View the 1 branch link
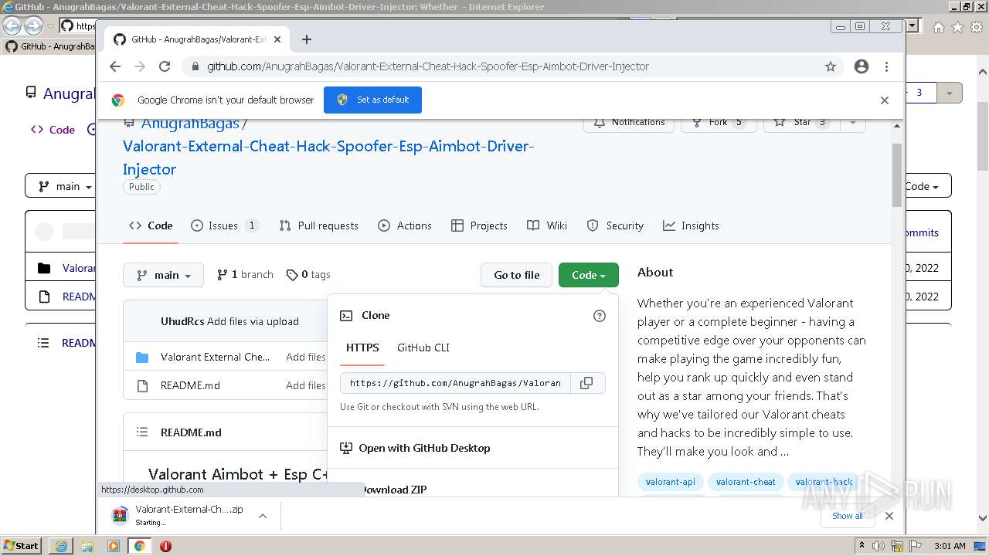The height and width of the screenshot is (556, 989). 245,274
